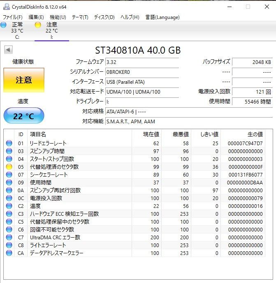Click status circle of C5 代替処理保留中 row

click(9, 222)
